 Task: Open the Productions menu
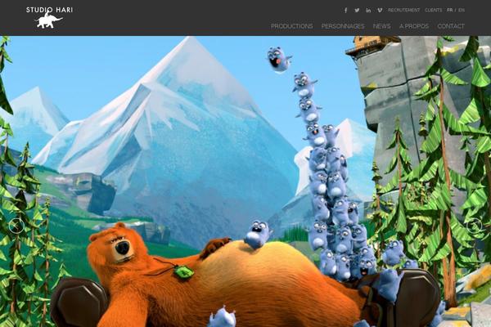292,26
